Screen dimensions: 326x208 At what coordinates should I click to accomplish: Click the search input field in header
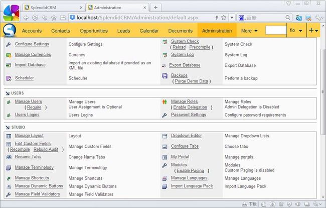(x=276, y=30)
